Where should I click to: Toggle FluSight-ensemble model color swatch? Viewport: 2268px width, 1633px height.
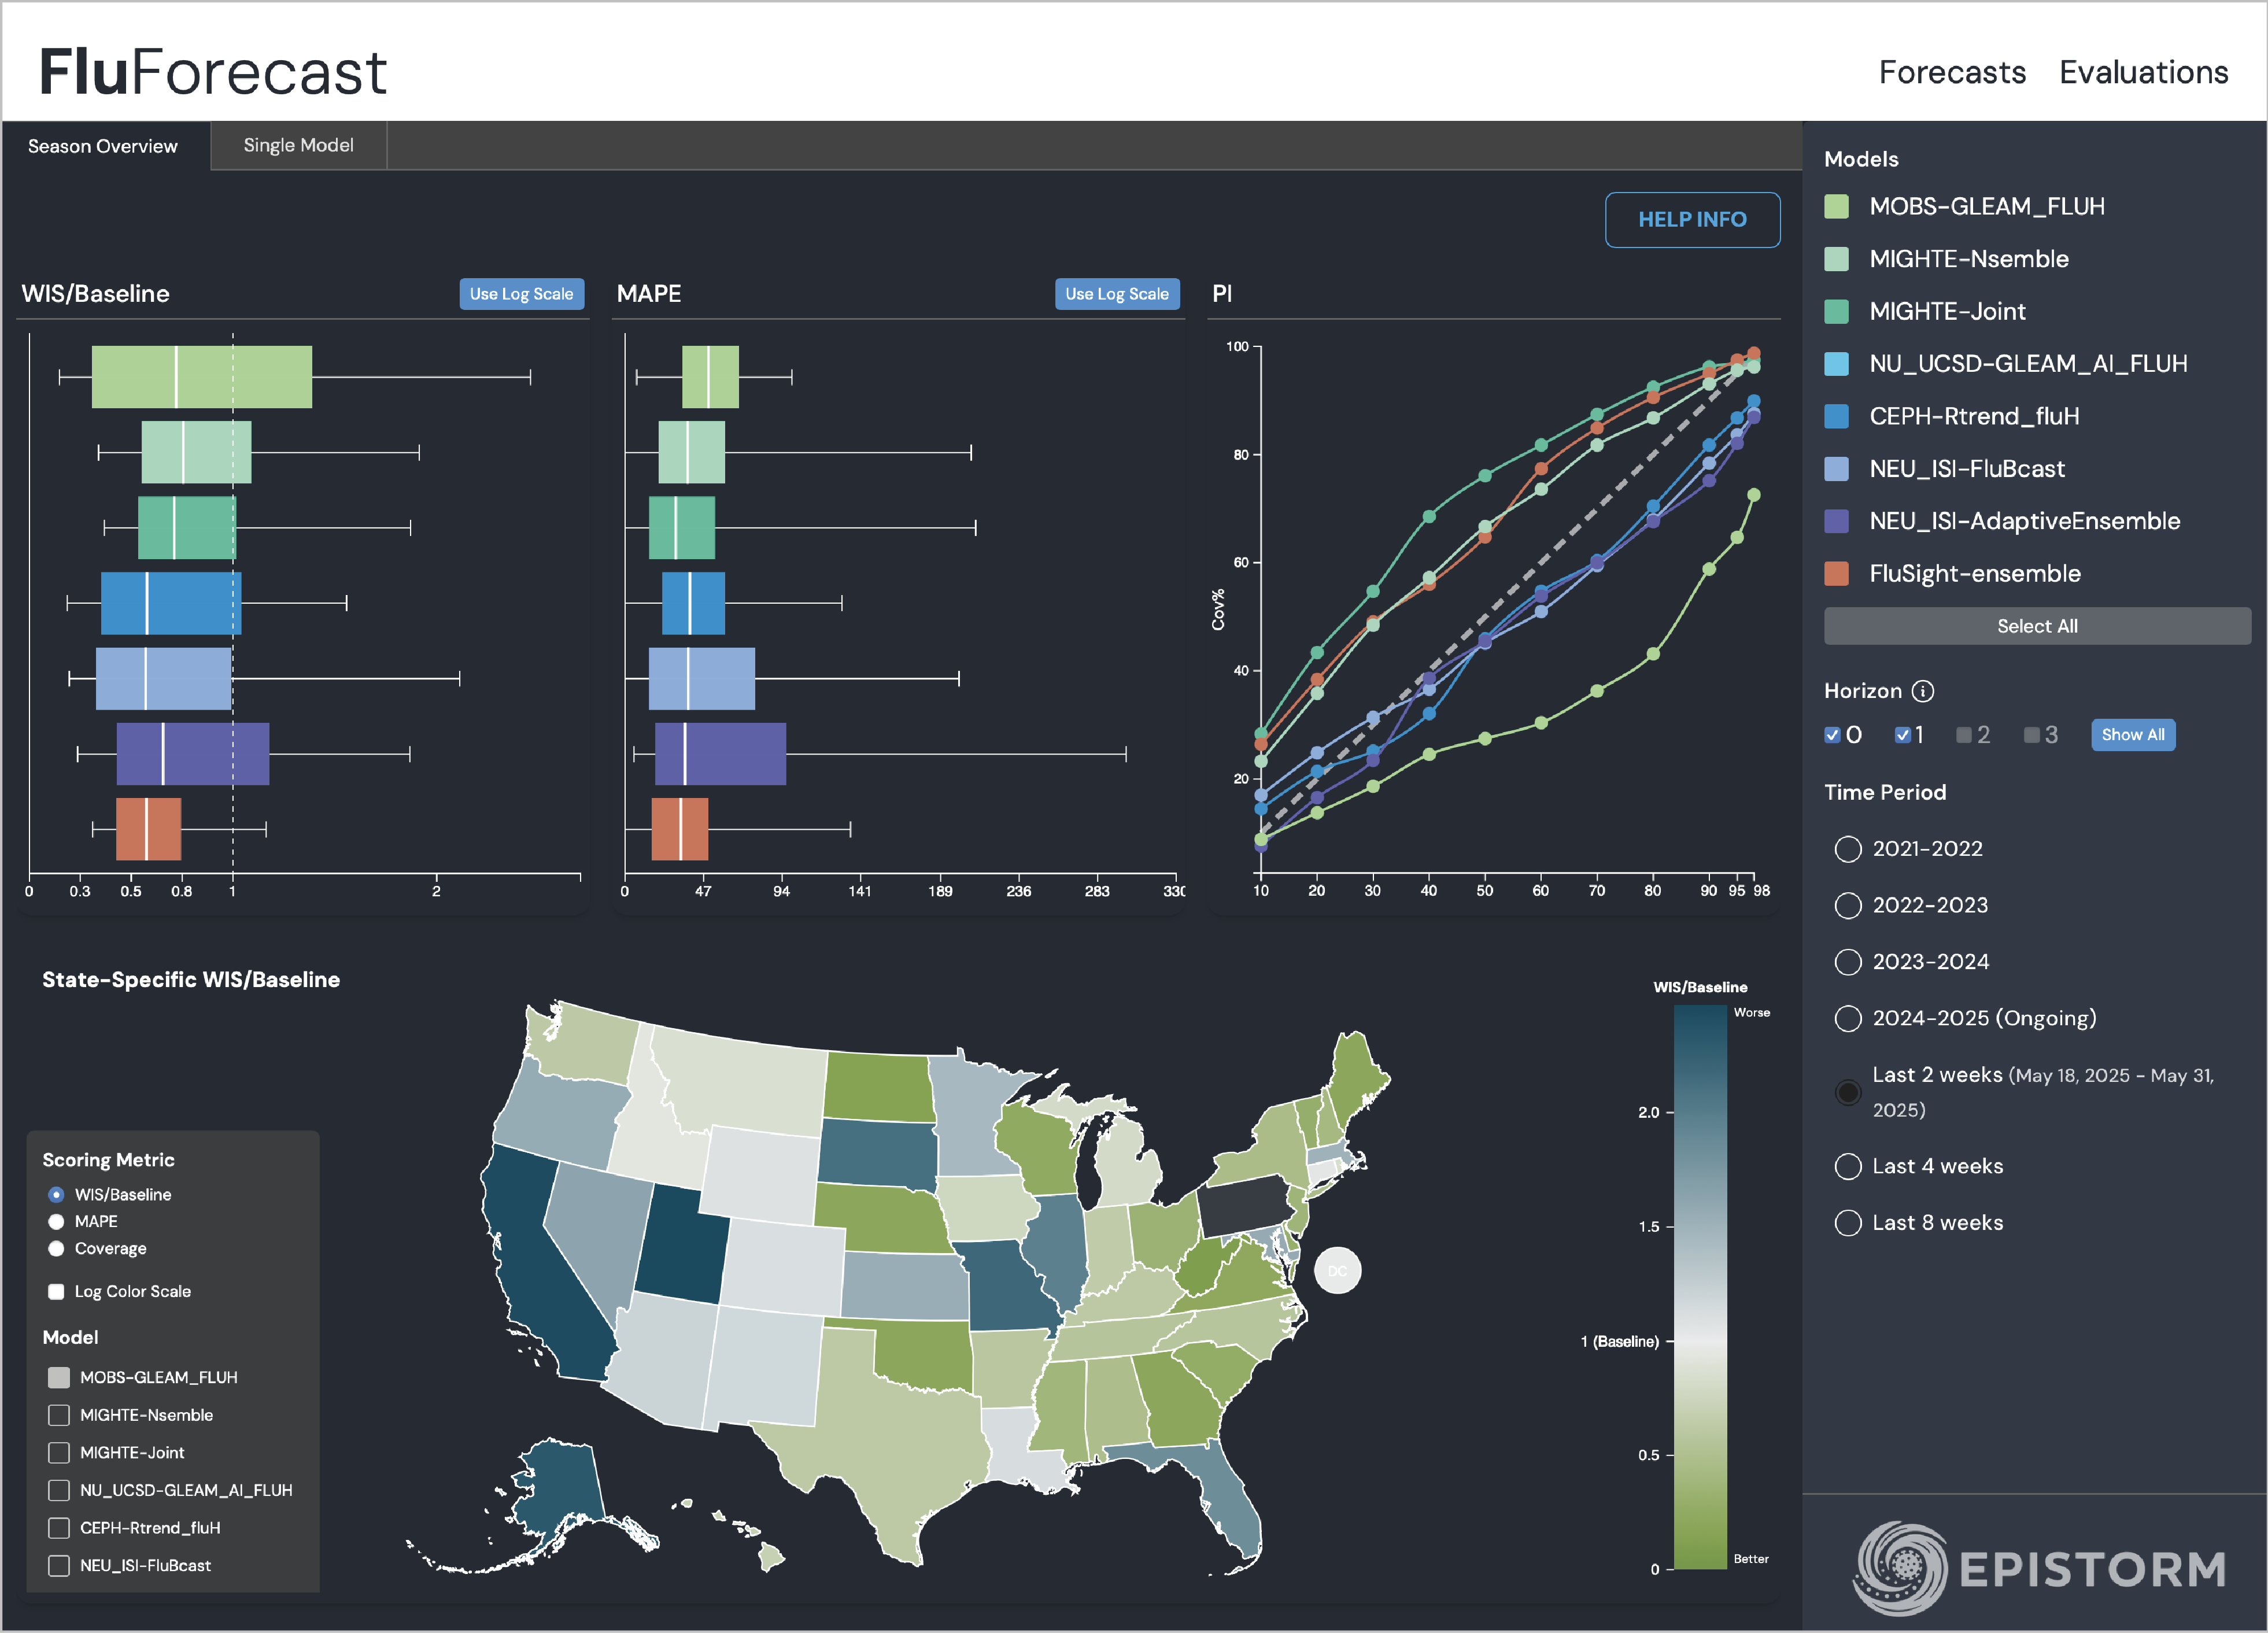1836,574
